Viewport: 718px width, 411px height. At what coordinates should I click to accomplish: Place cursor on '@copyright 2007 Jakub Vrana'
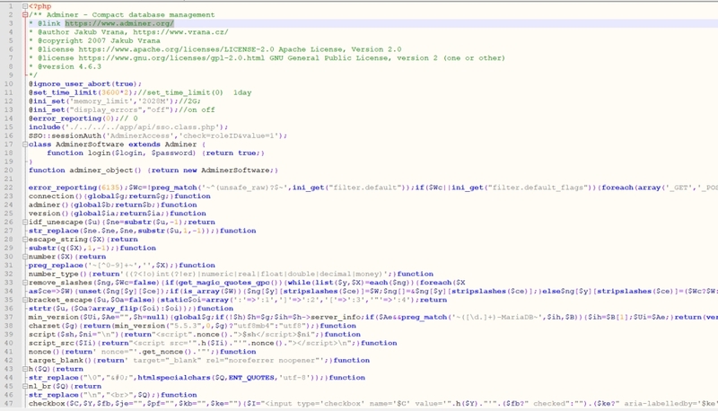click(99, 40)
